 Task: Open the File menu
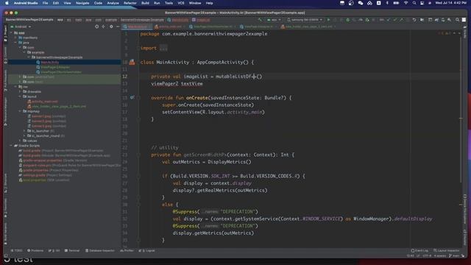[45, 3]
